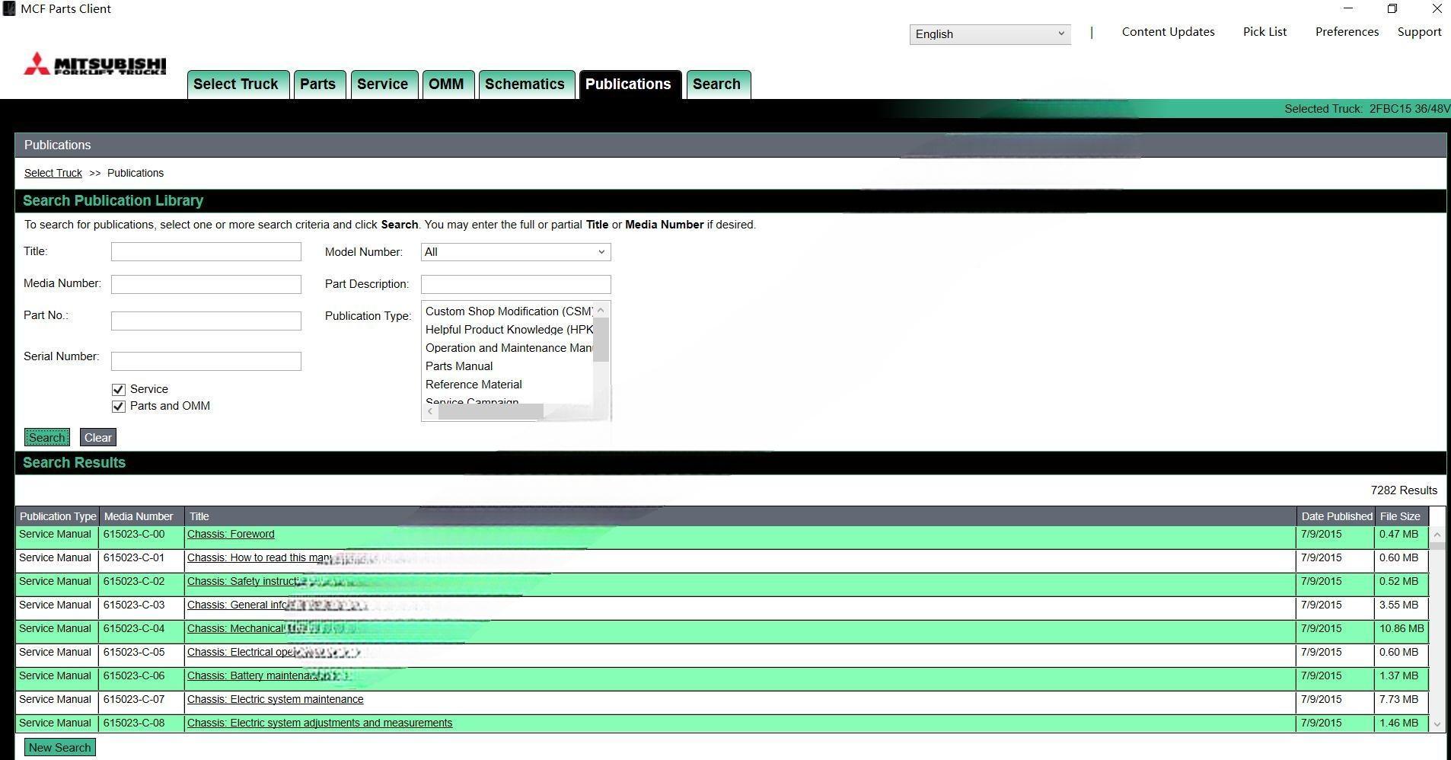Open Content Updates in top bar

pos(1168,32)
